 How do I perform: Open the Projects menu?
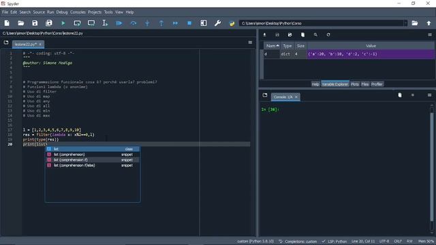[x=95, y=12]
